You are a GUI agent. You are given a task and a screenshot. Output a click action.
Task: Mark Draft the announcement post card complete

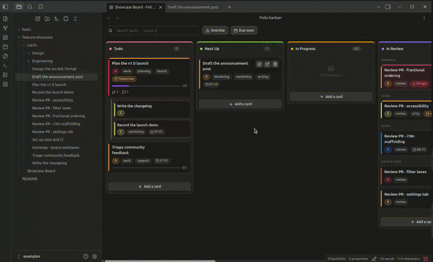click(x=259, y=64)
